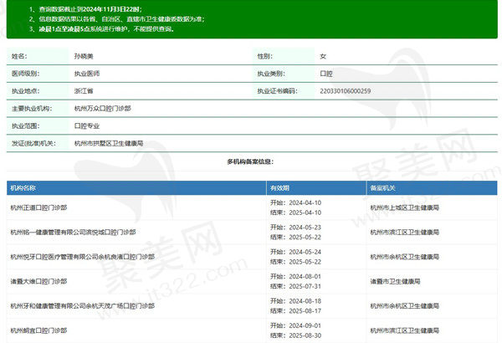Click the 多机构备案信息 heading
502x343 pixels.
250,161
